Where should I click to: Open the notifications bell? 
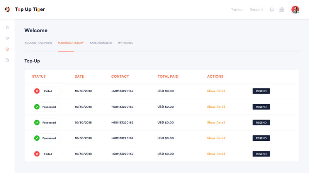coord(272,10)
